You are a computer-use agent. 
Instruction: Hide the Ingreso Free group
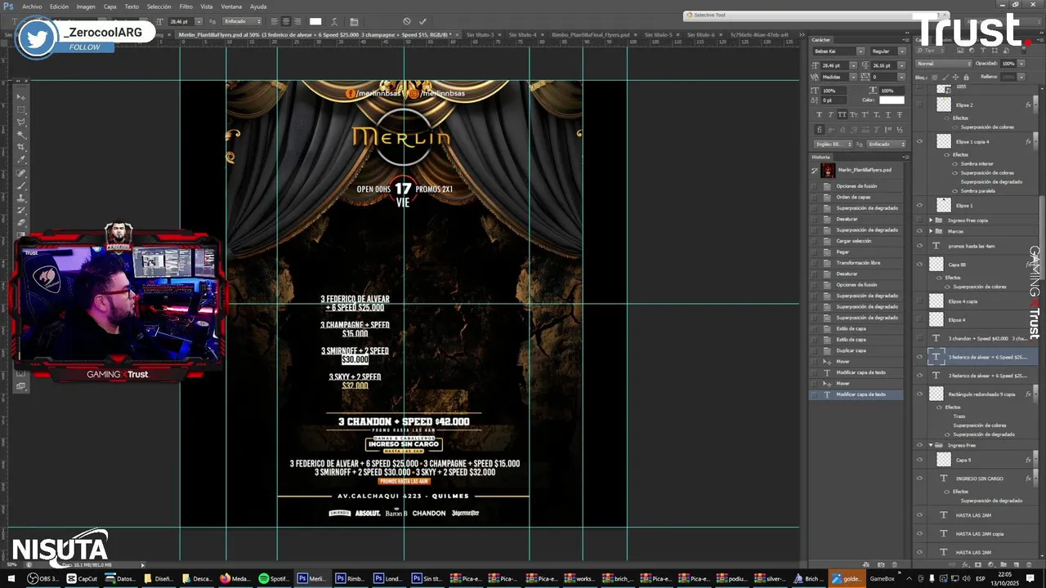click(919, 445)
